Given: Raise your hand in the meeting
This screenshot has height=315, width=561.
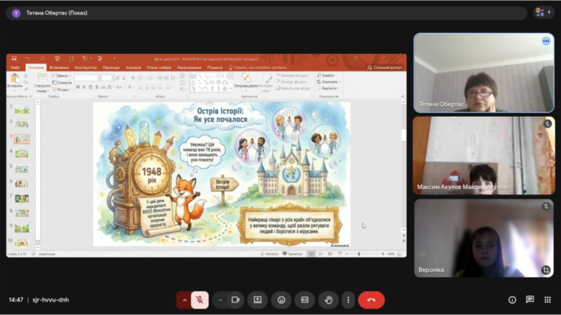Looking at the screenshot, I should 328,300.
